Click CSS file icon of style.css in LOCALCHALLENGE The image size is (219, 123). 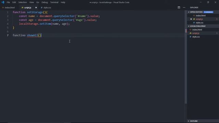point(190,37)
